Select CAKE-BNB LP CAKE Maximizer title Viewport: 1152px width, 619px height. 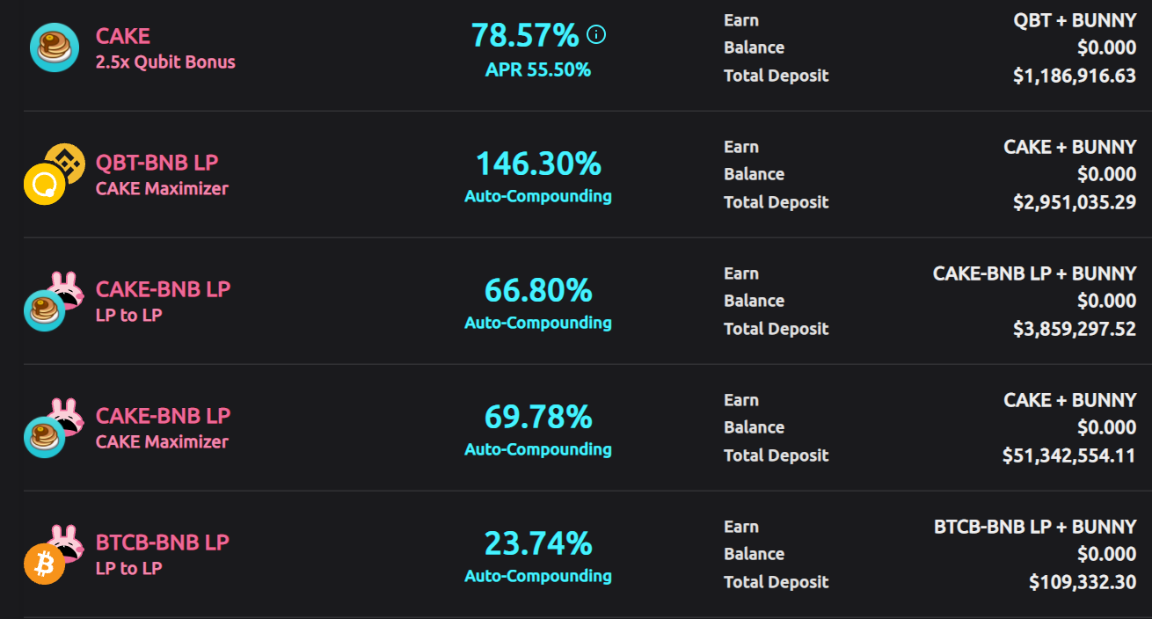coord(164,427)
